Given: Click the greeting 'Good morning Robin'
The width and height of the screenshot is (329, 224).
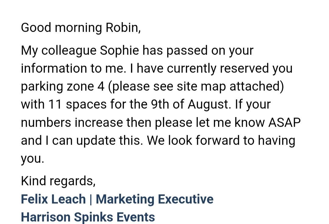Looking at the screenshot, I should tap(81, 28).
